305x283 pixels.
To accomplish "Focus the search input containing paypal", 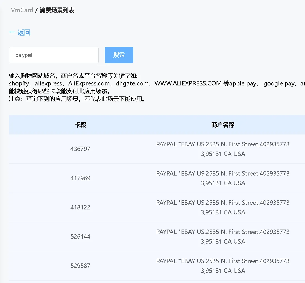I will pyautogui.click(x=54, y=55).
